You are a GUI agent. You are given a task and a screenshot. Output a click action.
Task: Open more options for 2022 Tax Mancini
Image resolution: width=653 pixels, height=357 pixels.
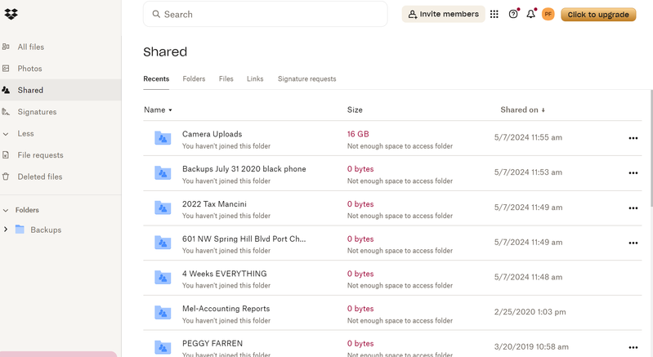633,208
